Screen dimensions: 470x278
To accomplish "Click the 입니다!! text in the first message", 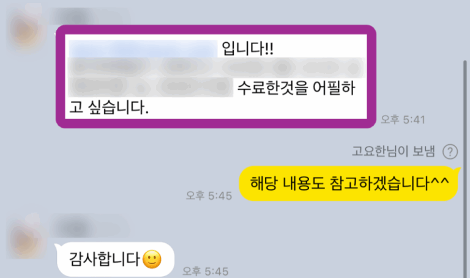I will pyautogui.click(x=247, y=48).
